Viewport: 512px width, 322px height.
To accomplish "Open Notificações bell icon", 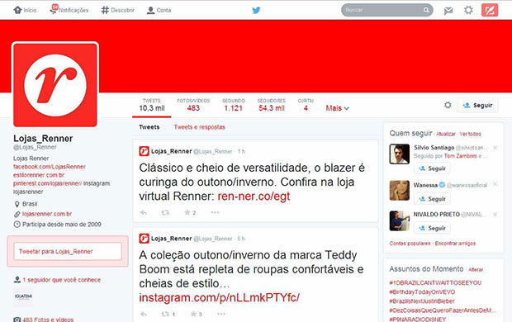I will click(x=53, y=9).
